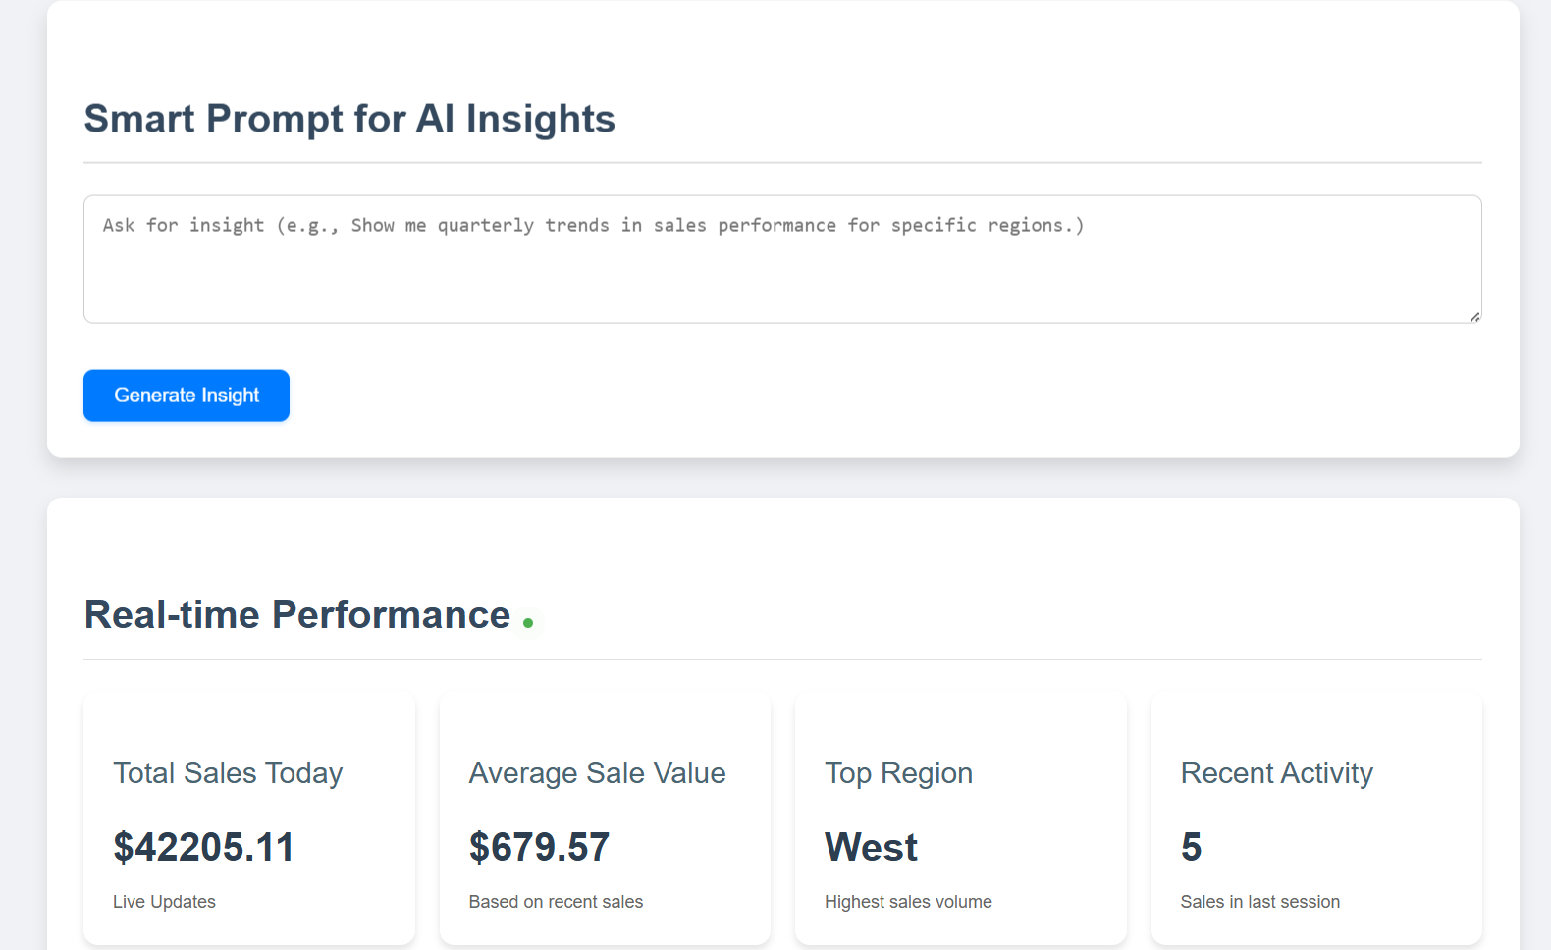Click the green live status dot

[528, 623]
